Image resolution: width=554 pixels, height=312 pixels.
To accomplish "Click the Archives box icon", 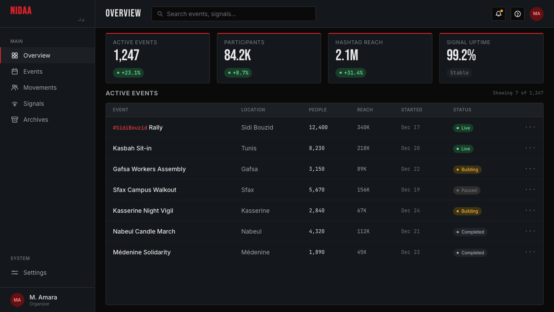I will 15,120.
